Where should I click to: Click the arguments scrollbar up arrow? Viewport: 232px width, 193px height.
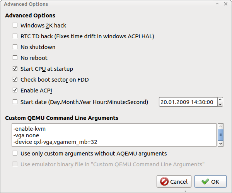coord(221,126)
